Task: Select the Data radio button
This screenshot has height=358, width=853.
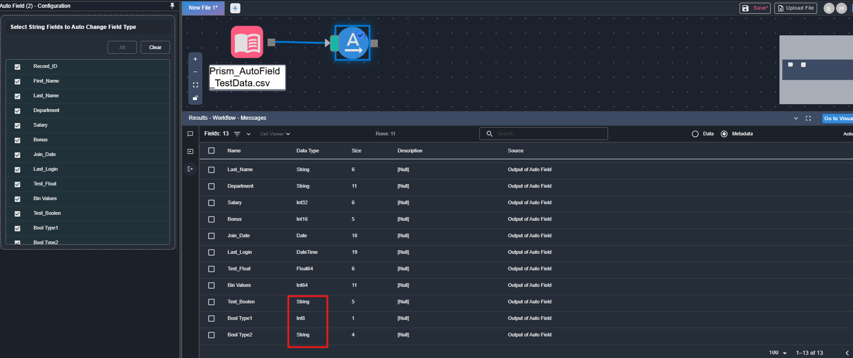Action: (695, 134)
